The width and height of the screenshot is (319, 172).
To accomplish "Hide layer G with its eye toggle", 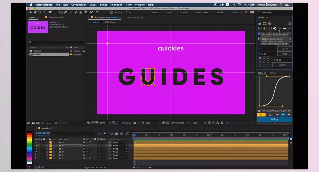I will tap(36, 142).
